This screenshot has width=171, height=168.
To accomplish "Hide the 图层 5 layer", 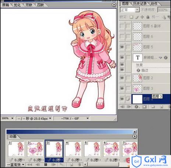I will pos(122,47).
